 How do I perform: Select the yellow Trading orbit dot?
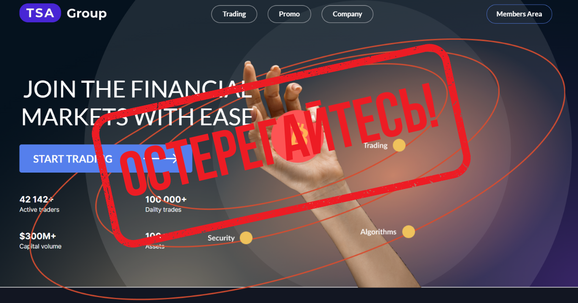coord(399,145)
